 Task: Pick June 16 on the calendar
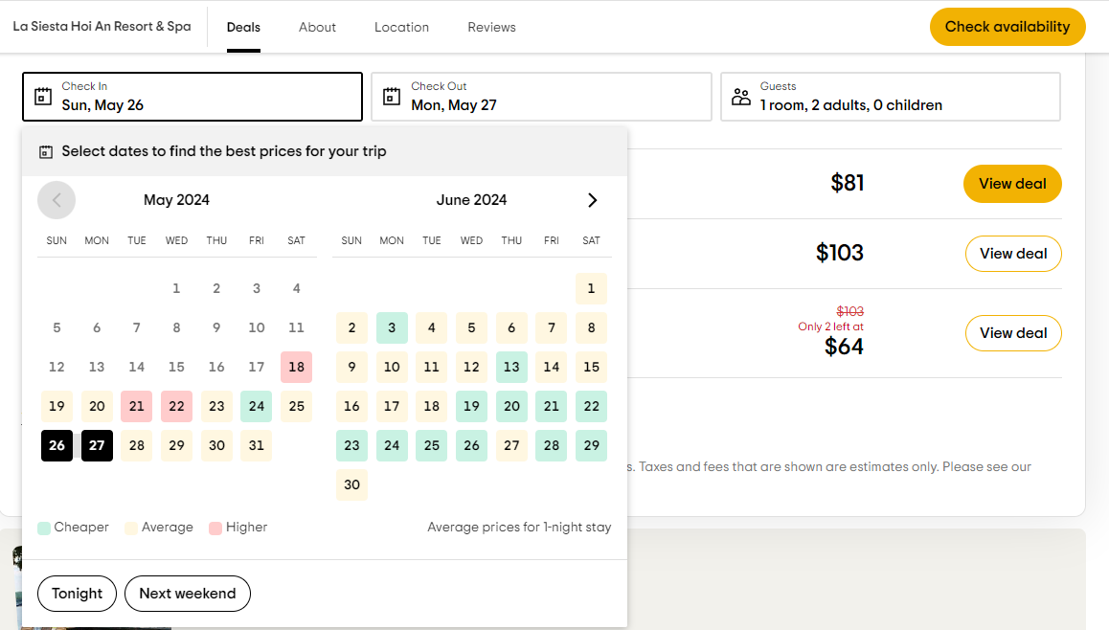[x=351, y=407]
